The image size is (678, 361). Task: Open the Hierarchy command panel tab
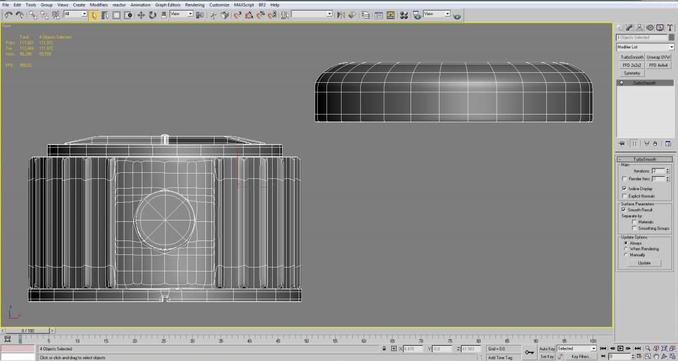point(640,27)
